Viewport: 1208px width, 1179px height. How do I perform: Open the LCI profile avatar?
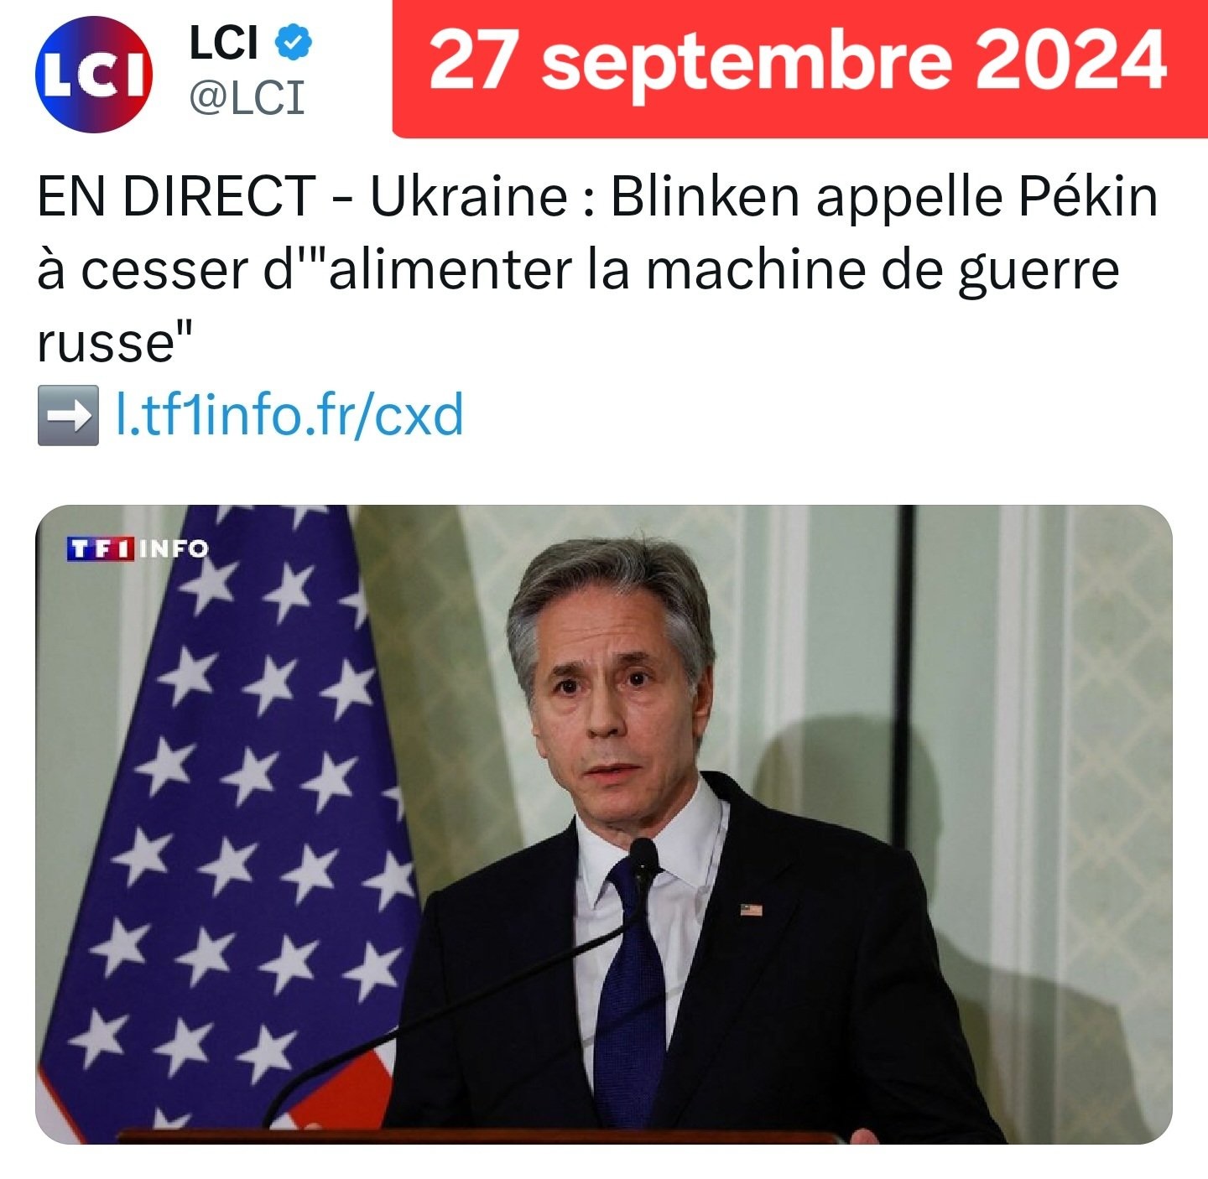click(94, 74)
